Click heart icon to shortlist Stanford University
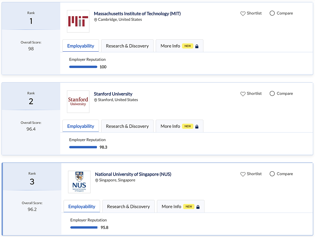This screenshot has width=315, height=237. point(243,94)
